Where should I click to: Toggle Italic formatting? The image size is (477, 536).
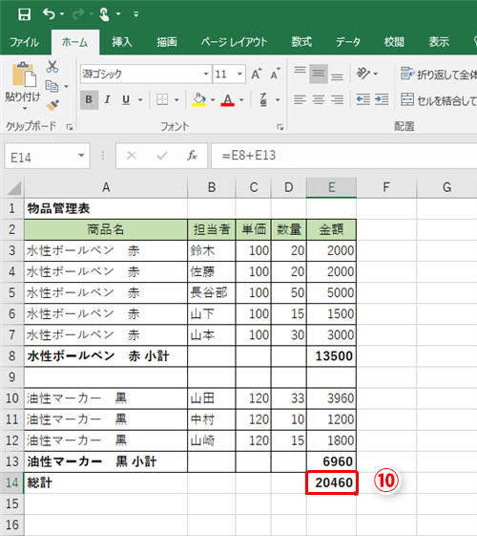[107, 99]
